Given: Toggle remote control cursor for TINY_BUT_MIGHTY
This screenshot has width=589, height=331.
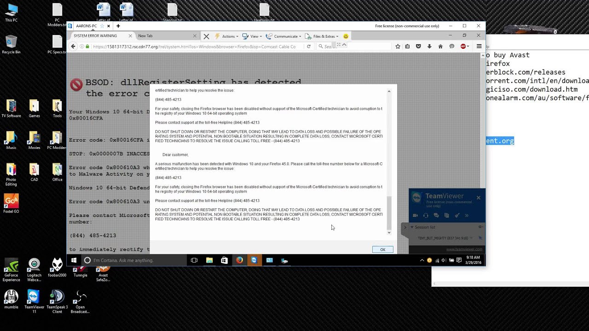Looking at the screenshot, I should (480, 238).
